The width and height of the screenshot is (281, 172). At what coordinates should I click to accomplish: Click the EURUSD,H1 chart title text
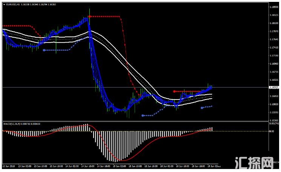[x=13, y=5]
